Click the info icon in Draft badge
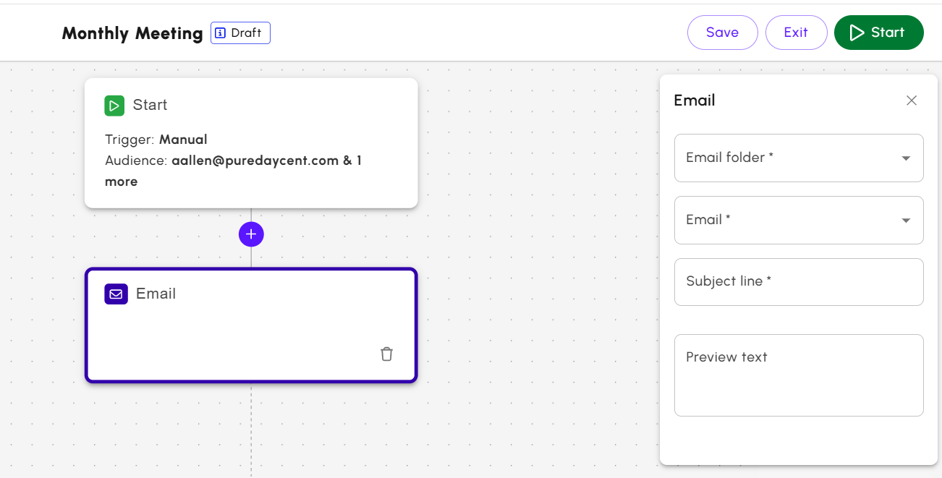 [x=221, y=33]
